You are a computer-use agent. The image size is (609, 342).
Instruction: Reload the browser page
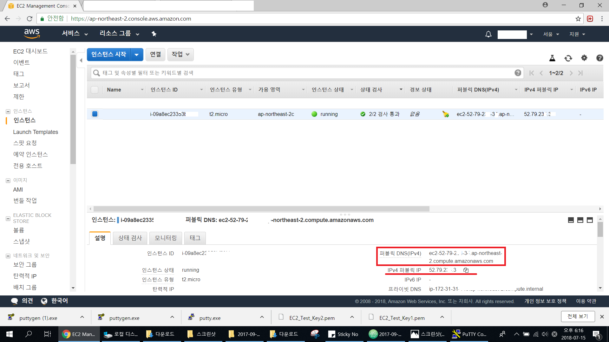pyautogui.click(x=29, y=19)
